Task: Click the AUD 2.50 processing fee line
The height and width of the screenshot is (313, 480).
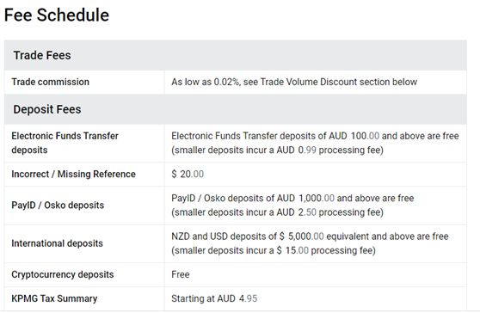Action: 277,212
